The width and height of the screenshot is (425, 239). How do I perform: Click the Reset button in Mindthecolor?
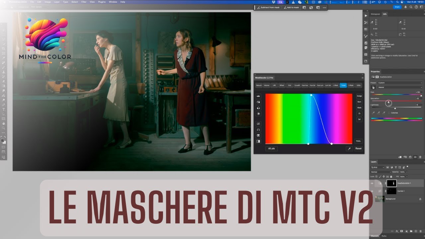coord(358,149)
